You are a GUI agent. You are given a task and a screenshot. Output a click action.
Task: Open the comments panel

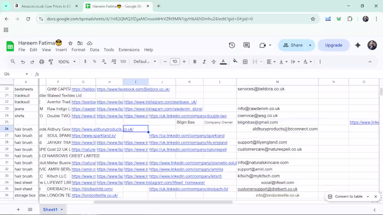(x=247, y=45)
